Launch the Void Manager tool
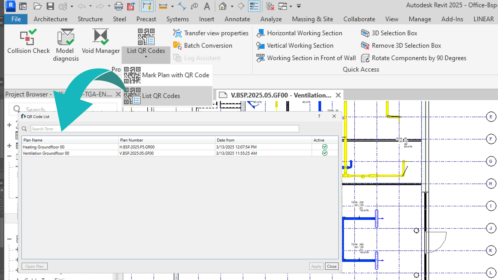The height and width of the screenshot is (280, 498). 101,41
